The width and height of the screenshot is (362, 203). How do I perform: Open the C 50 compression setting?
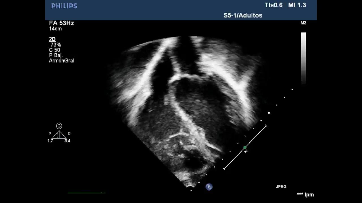(55, 50)
